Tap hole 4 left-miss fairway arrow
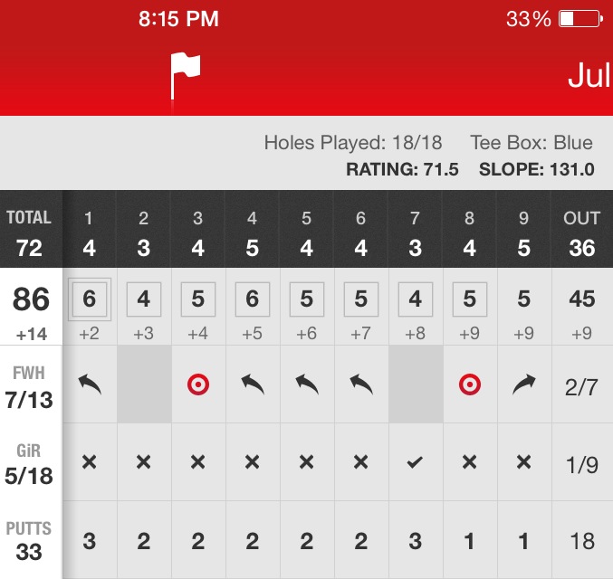Image resolution: width=613 pixels, height=579 pixels. pyautogui.click(x=252, y=385)
